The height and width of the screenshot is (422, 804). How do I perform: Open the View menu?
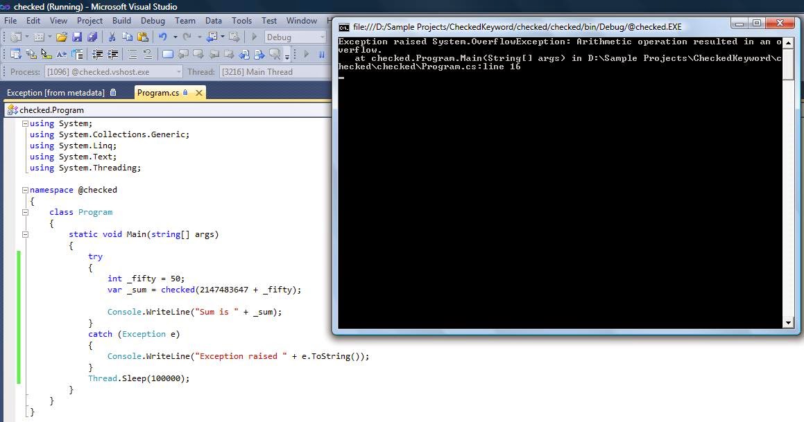pyautogui.click(x=58, y=21)
